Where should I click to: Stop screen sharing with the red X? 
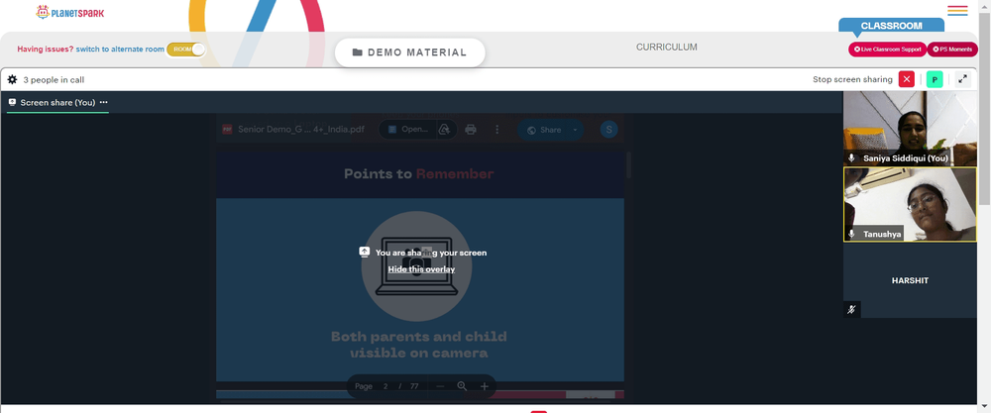click(907, 79)
